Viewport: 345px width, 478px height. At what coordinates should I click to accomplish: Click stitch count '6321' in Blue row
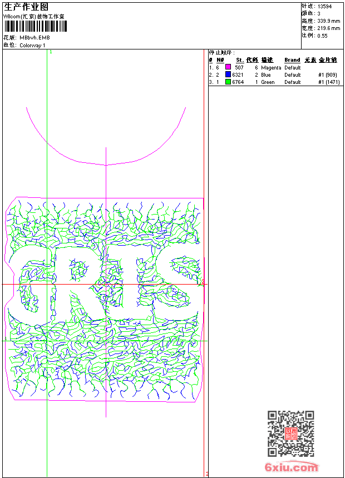[x=238, y=74]
